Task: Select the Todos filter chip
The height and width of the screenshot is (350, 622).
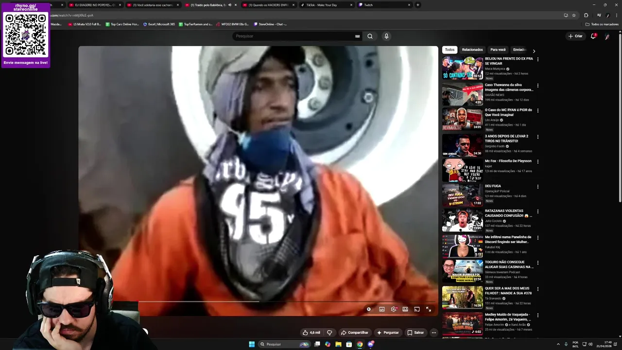Action: [x=450, y=50]
